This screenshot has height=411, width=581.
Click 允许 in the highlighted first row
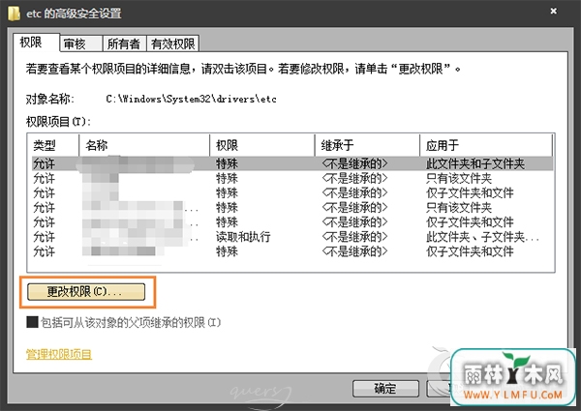tap(44, 163)
